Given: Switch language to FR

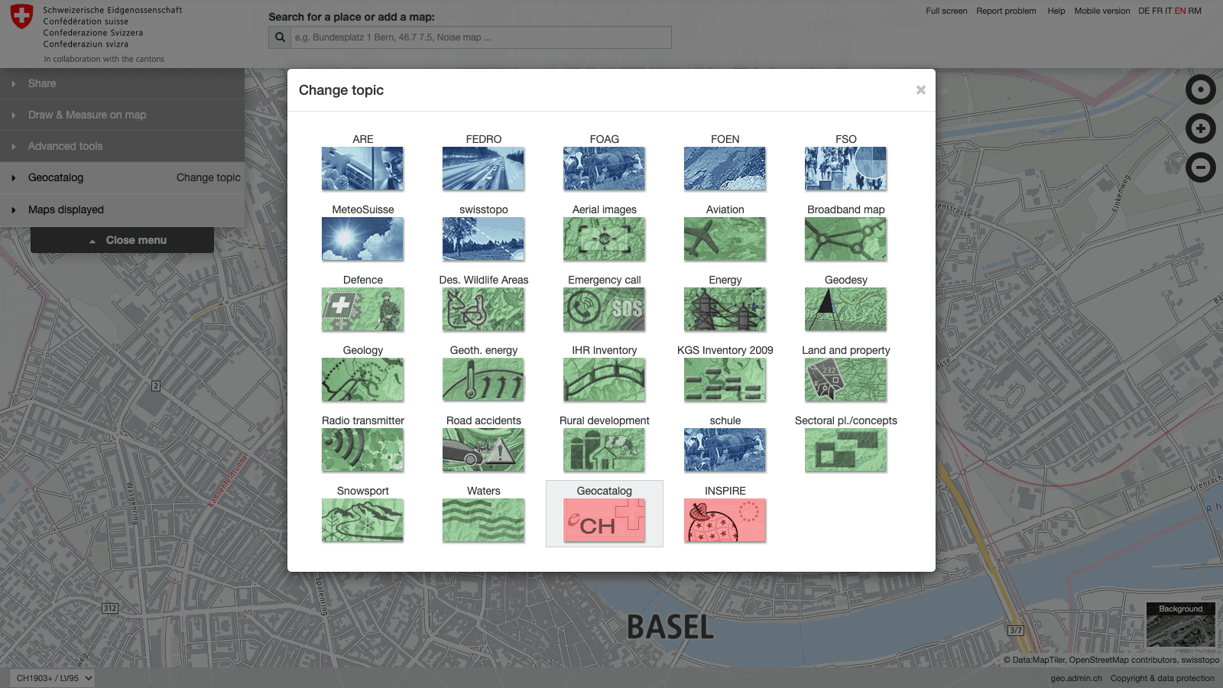Looking at the screenshot, I should [x=1157, y=11].
